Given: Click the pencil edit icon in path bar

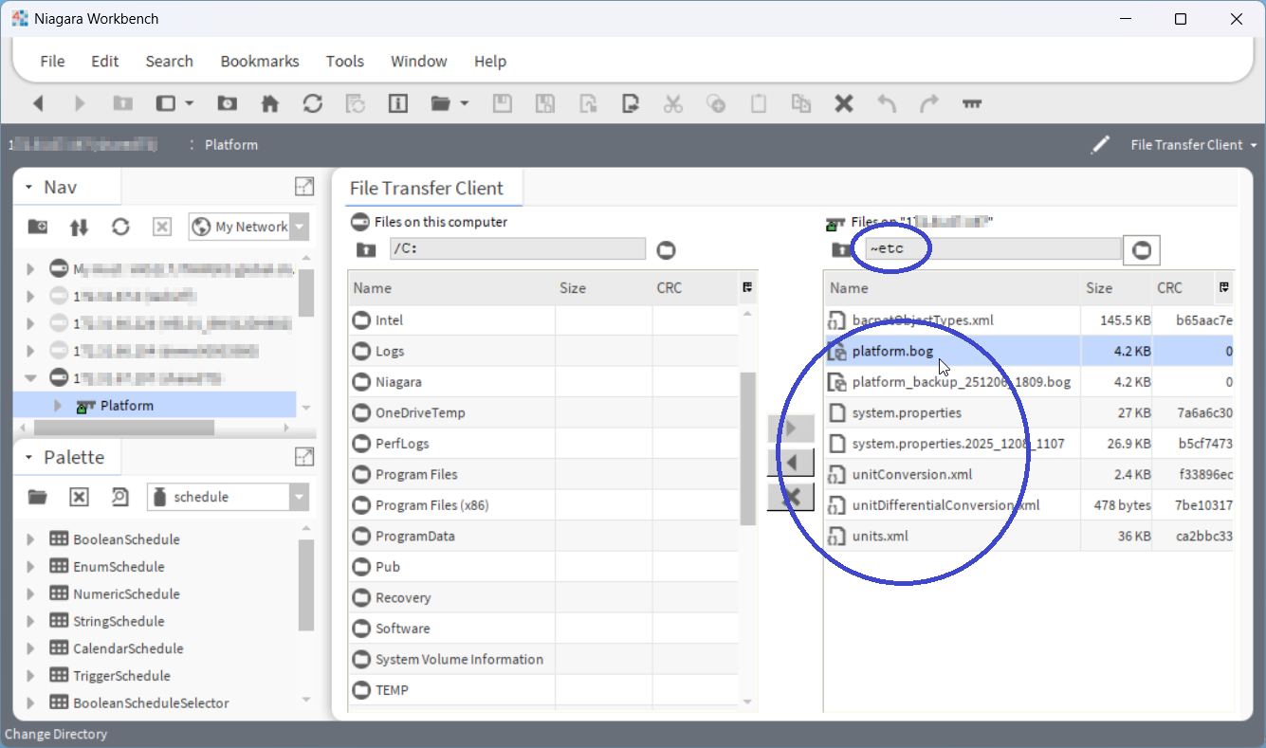Looking at the screenshot, I should coord(1100,145).
